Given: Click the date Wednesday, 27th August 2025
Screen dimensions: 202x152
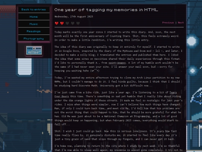Looking at the screenshot, I should pos(74,17).
